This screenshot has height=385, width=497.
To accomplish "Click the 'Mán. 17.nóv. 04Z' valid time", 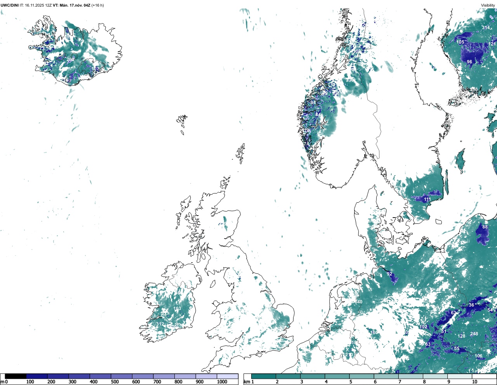I will click(75, 5).
